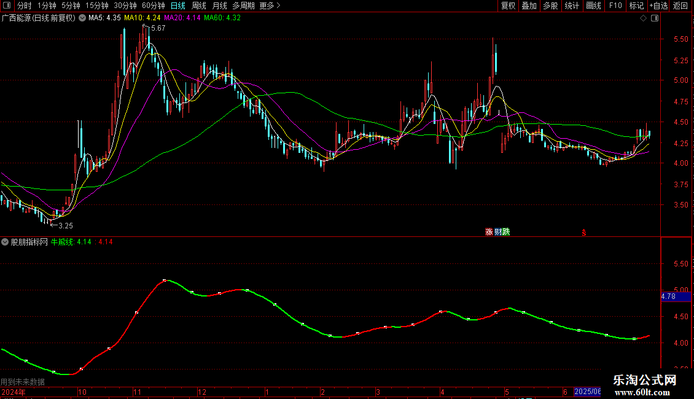
Task: Click the green 牛熊线: 4.14 value
Action: click(71, 242)
